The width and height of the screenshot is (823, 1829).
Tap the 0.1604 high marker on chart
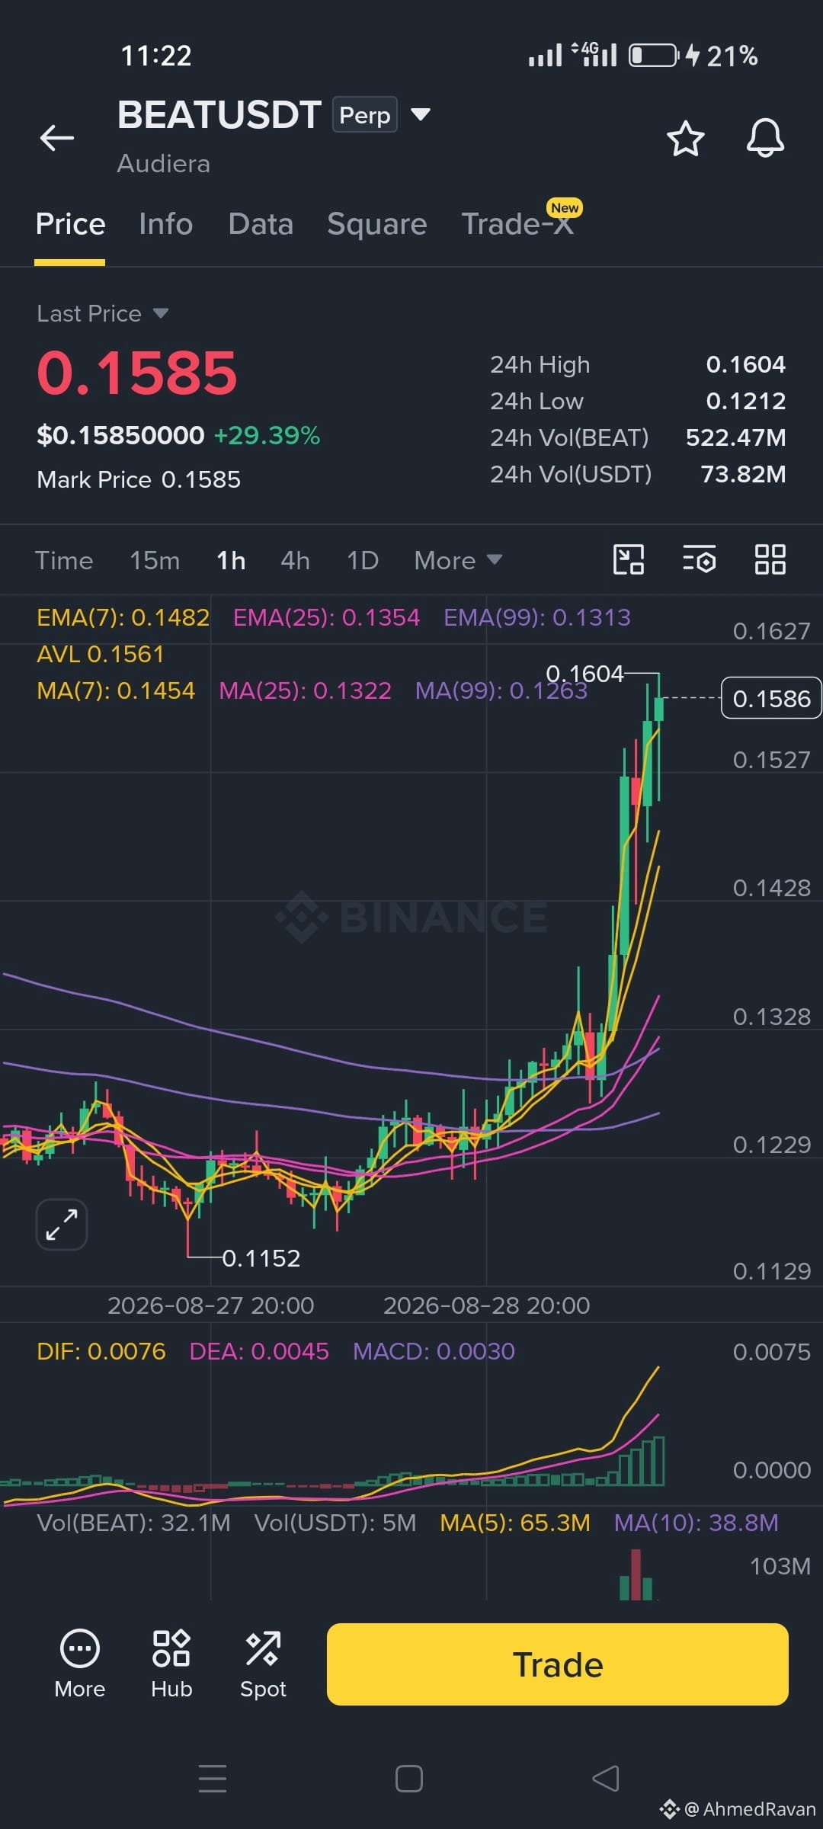click(x=584, y=674)
